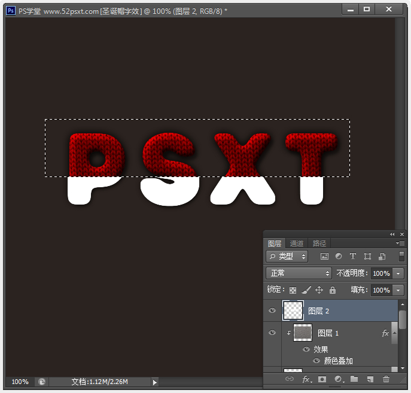Filter layers by smart object icon

382,256
